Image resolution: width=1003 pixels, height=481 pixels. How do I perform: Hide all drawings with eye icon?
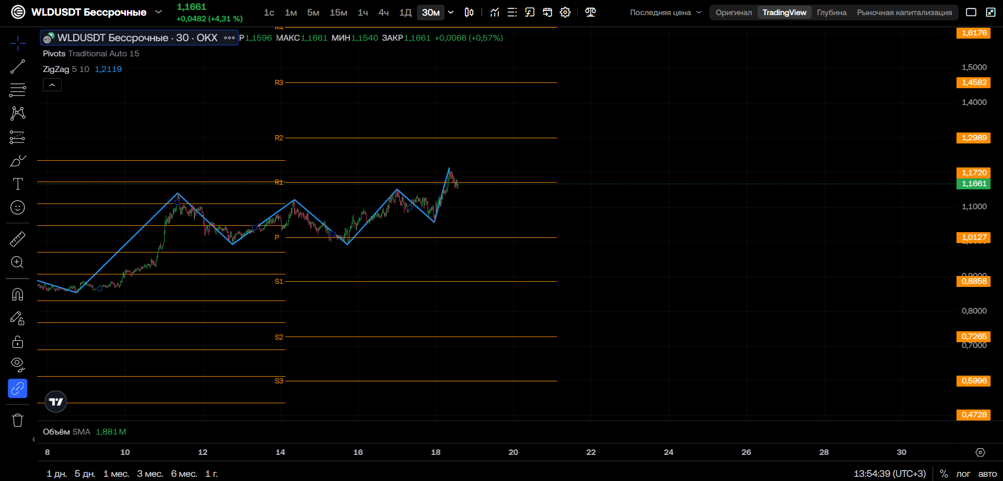pos(17,365)
